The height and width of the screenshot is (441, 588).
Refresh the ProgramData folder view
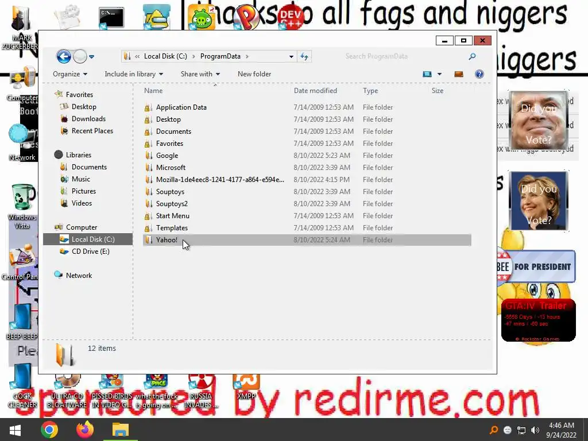point(304,57)
